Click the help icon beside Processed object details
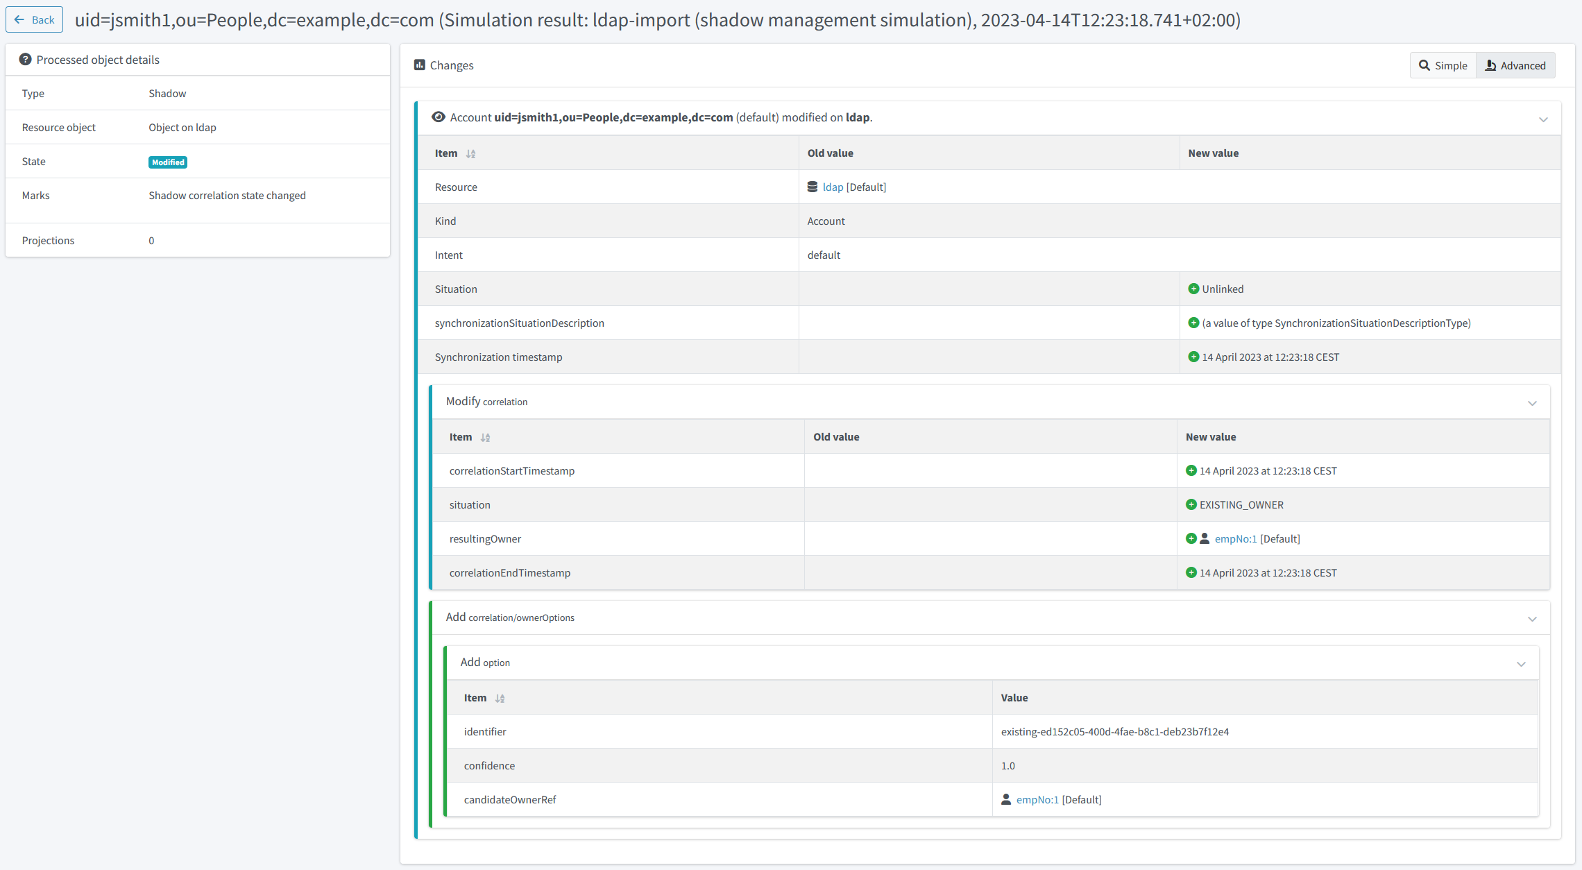Screen dimensions: 1582x870 point(25,60)
